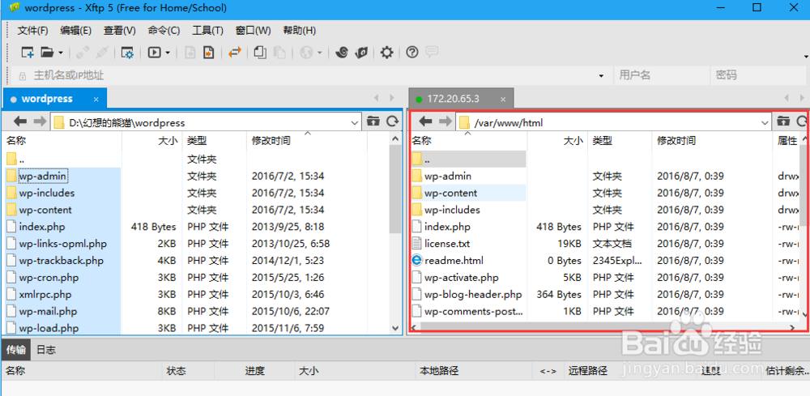Select remote license.txt file
Viewport: 810px width, 396px height.
[x=447, y=244]
